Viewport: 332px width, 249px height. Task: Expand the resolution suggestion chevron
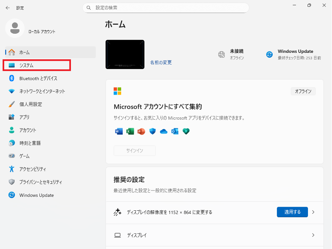[x=313, y=212]
